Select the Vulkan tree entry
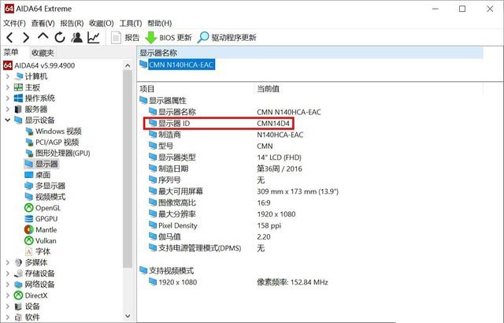504x323 pixels. [46, 240]
